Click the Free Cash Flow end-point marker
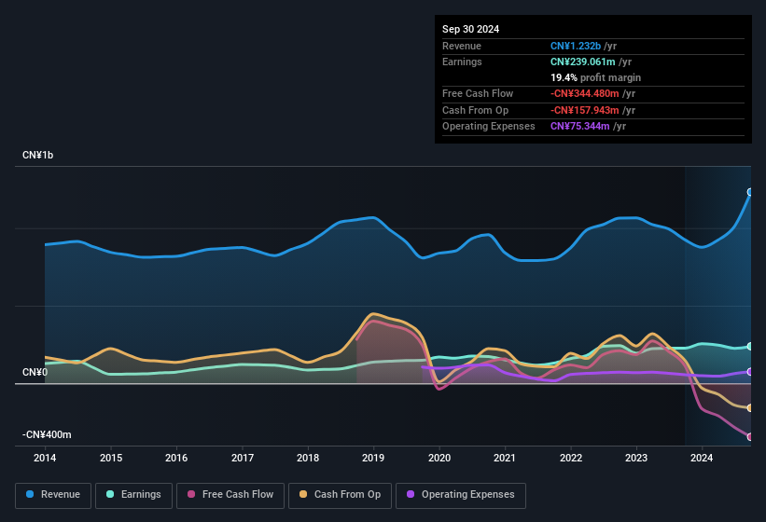766x522 pixels. pyautogui.click(x=750, y=436)
